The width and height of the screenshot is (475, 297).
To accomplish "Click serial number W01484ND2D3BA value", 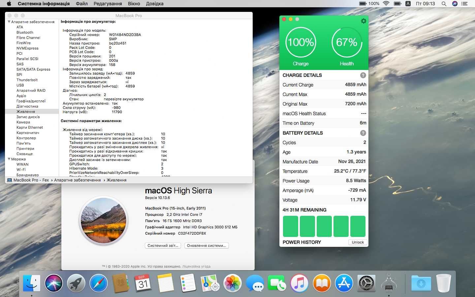I will coord(125,35).
